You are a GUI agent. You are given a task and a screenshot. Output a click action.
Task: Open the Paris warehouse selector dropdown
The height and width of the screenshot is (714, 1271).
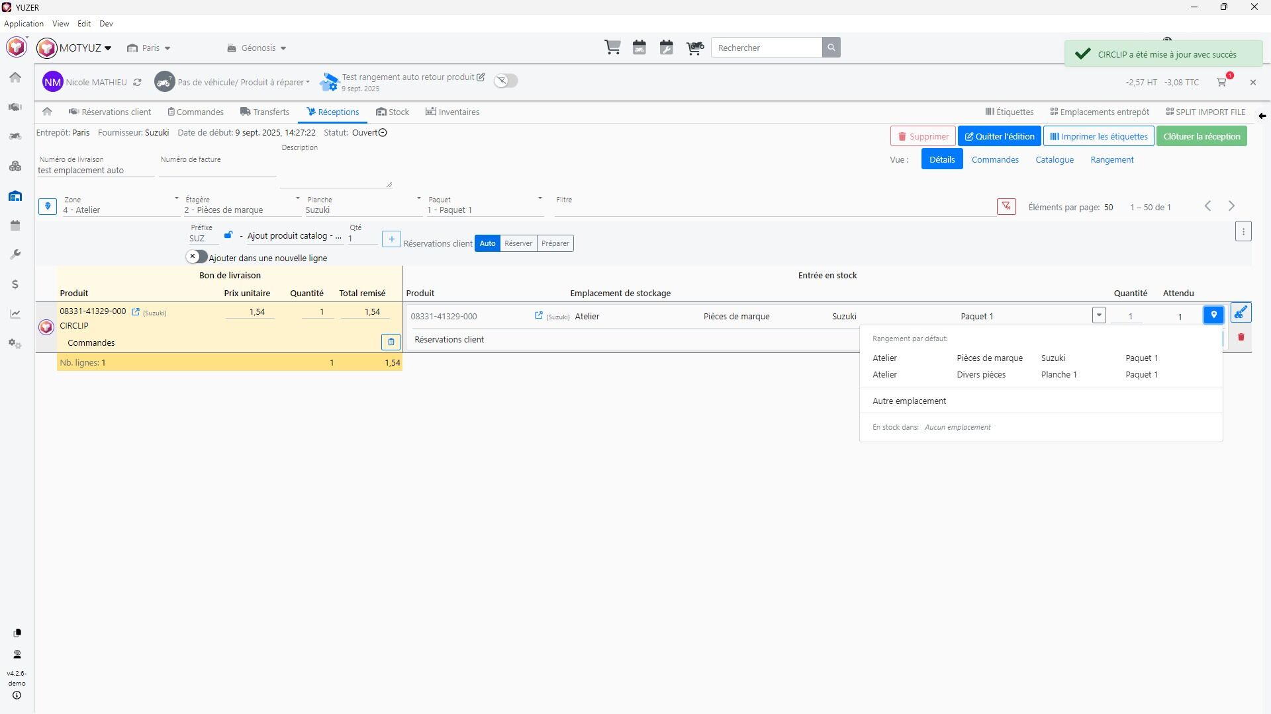[149, 48]
